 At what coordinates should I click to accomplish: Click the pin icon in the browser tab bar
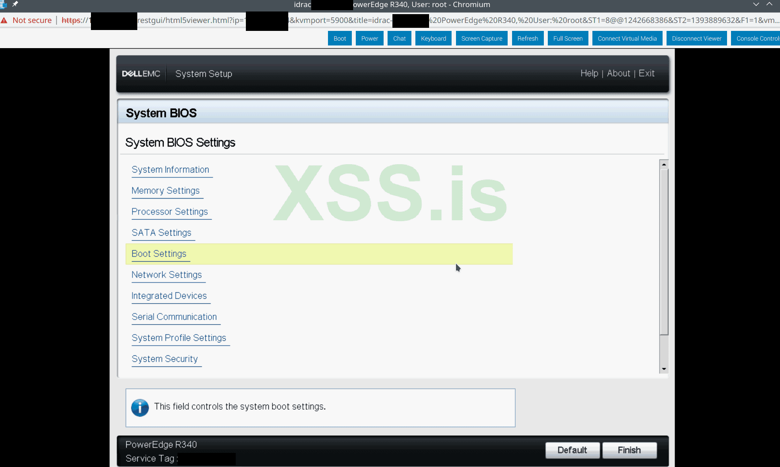click(15, 4)
